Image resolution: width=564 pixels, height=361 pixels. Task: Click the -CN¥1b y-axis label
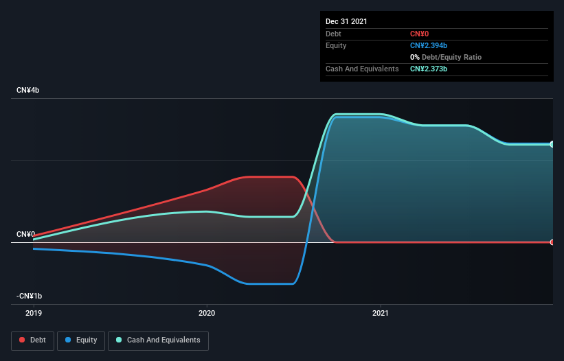(29, 296)
